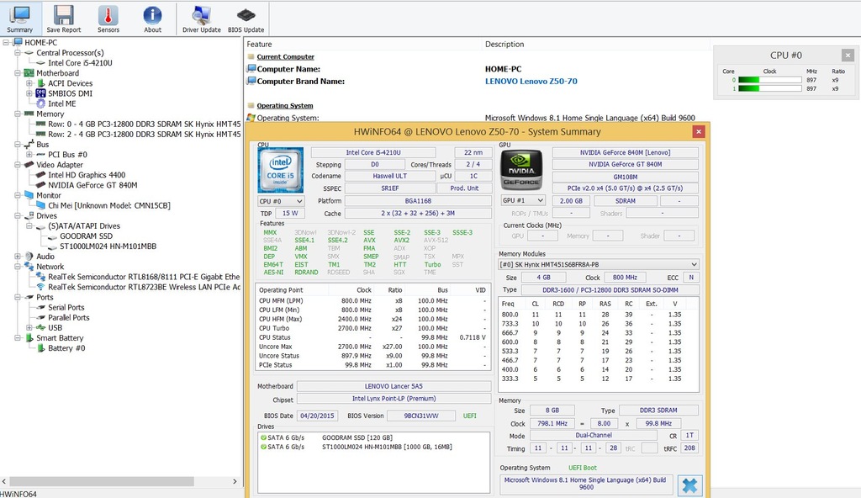Expand the SMBIOS DMI node
This screenshot has height=498, width=861.
pyautogui.click(x=29, y=93)
